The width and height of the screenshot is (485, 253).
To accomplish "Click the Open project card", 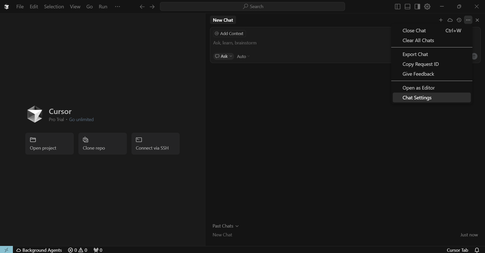I will tap(50, 144).
